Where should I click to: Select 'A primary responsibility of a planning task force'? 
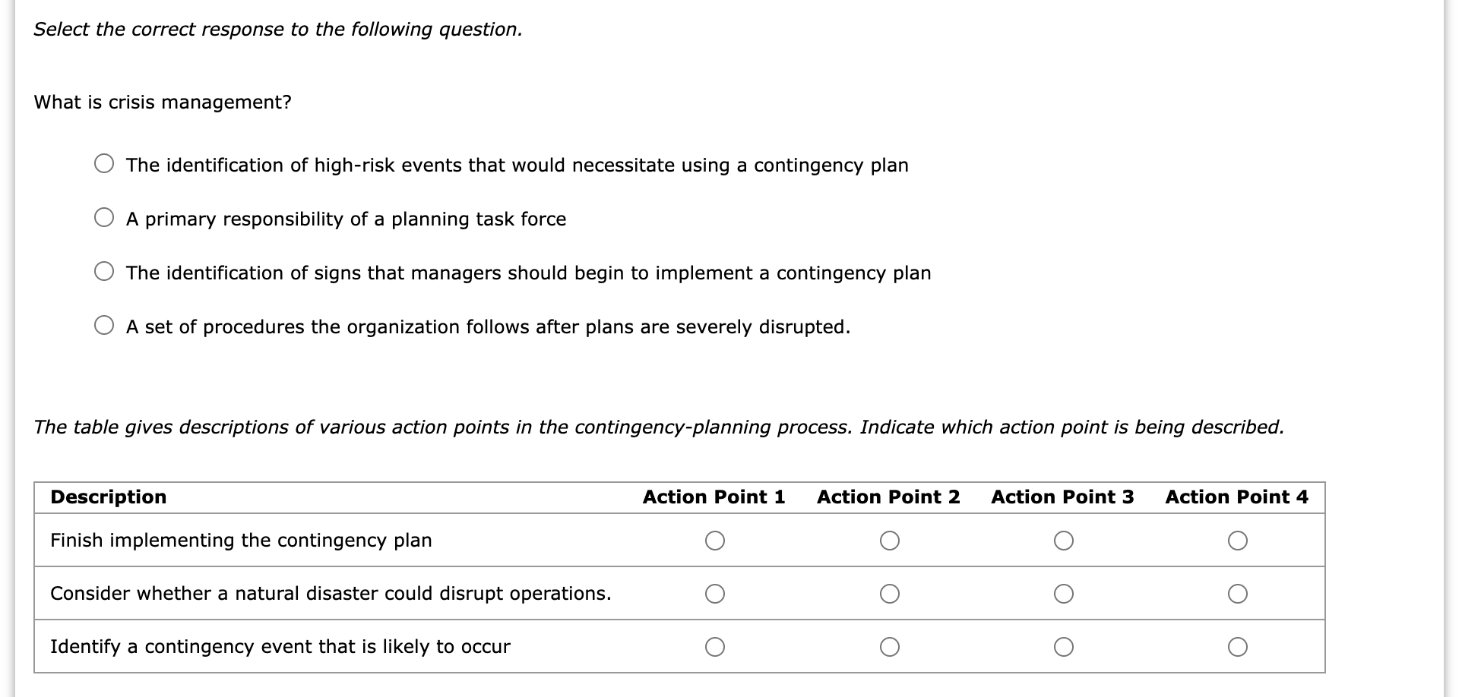tap(105, 216)
